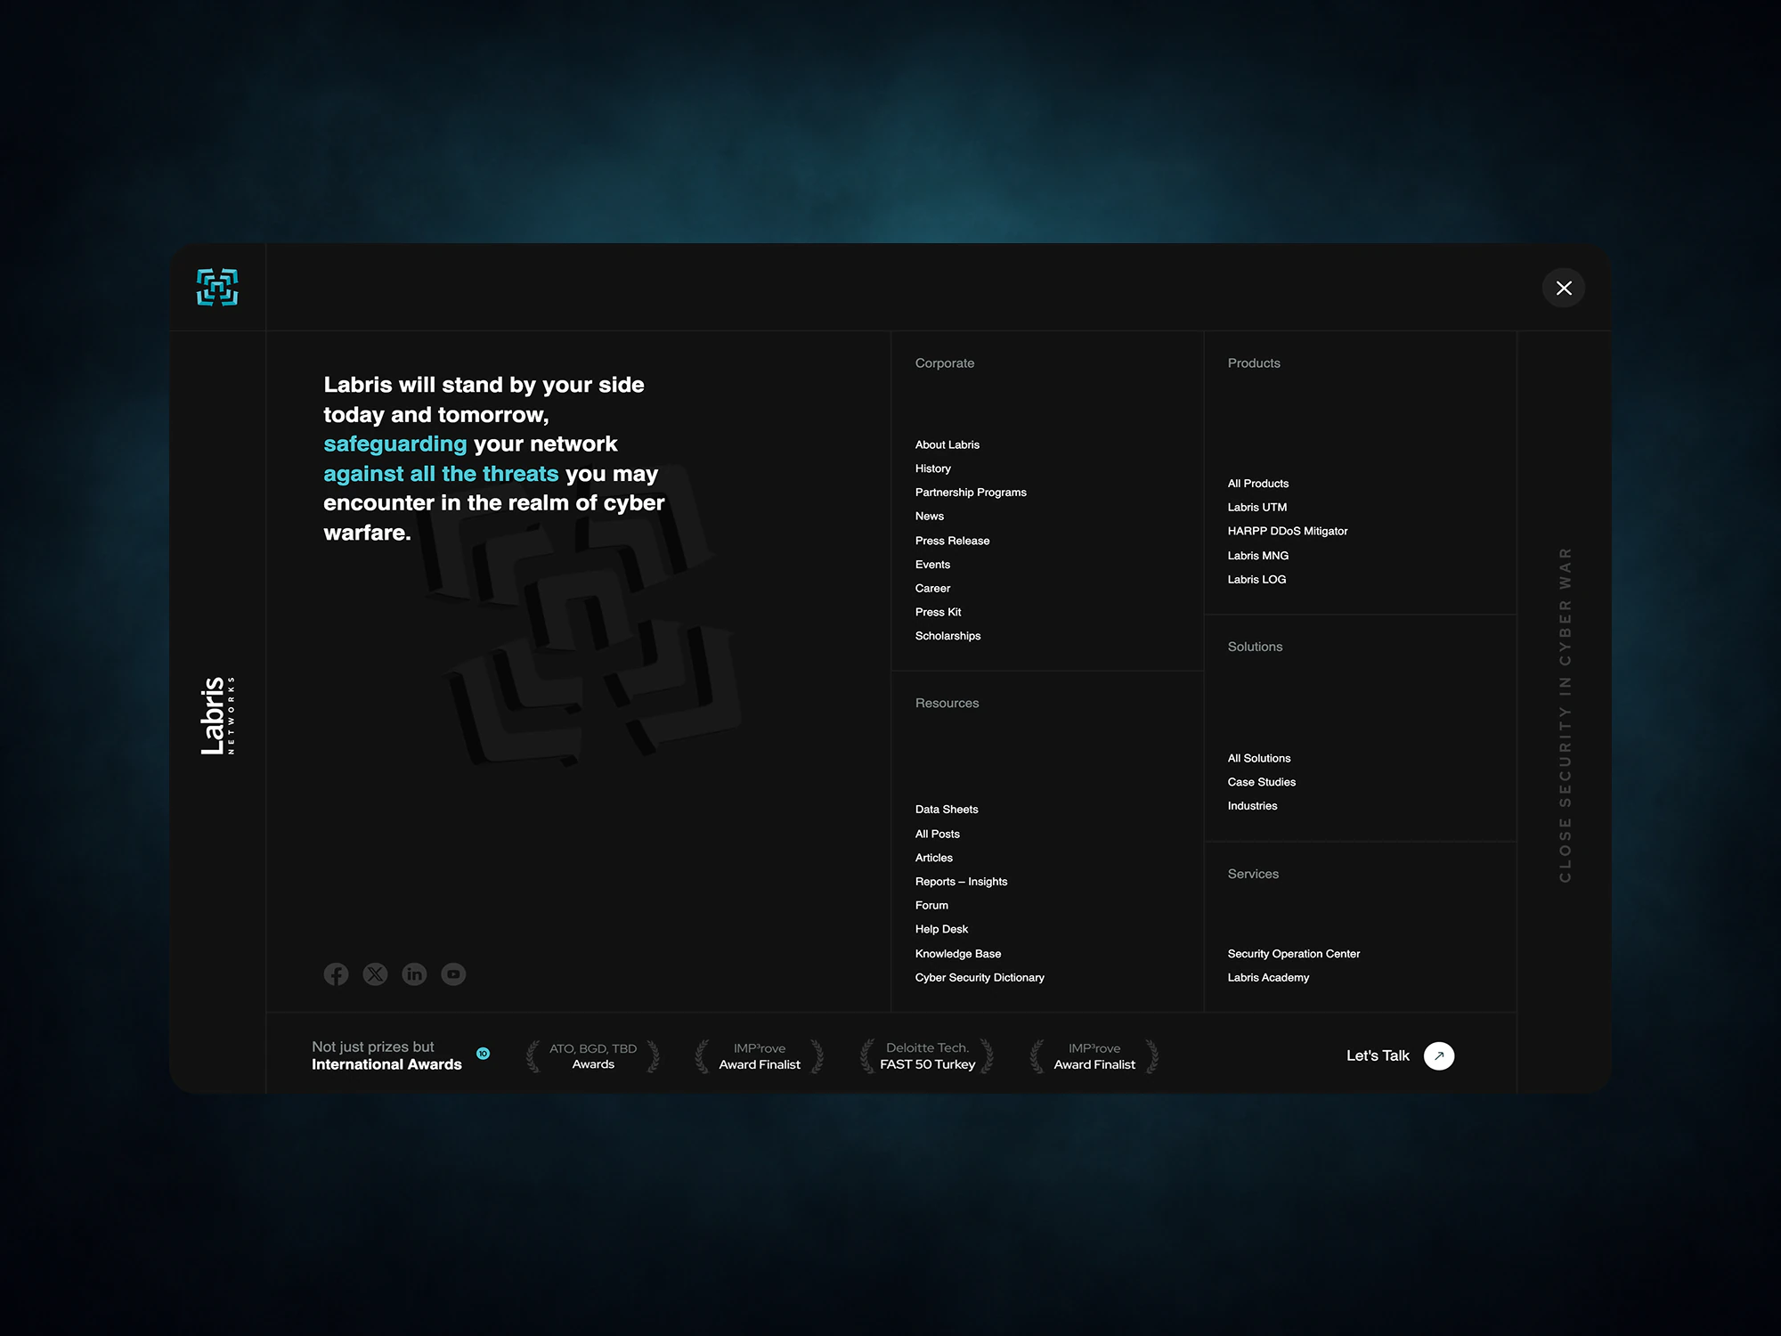Open the News link
The width and height of the screenshot is (1781, 1336).
(930, 516)
